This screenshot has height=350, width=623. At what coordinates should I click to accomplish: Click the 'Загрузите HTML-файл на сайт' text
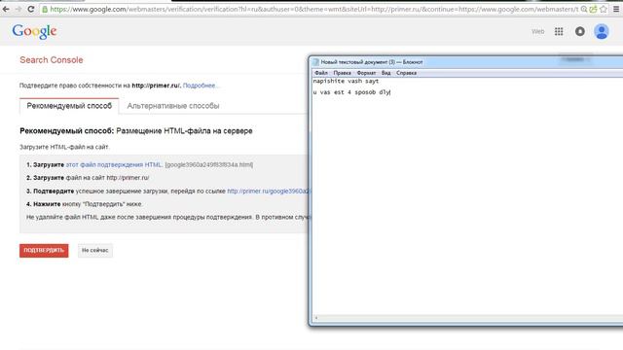click(64, 147)
